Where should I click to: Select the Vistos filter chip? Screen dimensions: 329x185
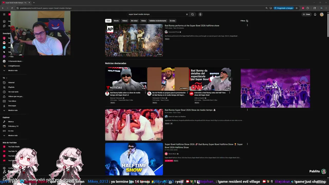pos(143,21)
